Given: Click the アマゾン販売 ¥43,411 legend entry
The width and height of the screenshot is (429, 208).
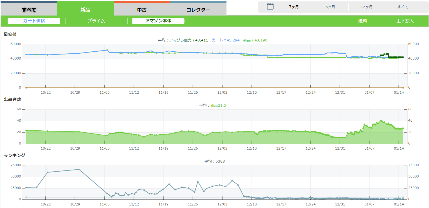Looking at the screenshot, I should click(188, 40).
